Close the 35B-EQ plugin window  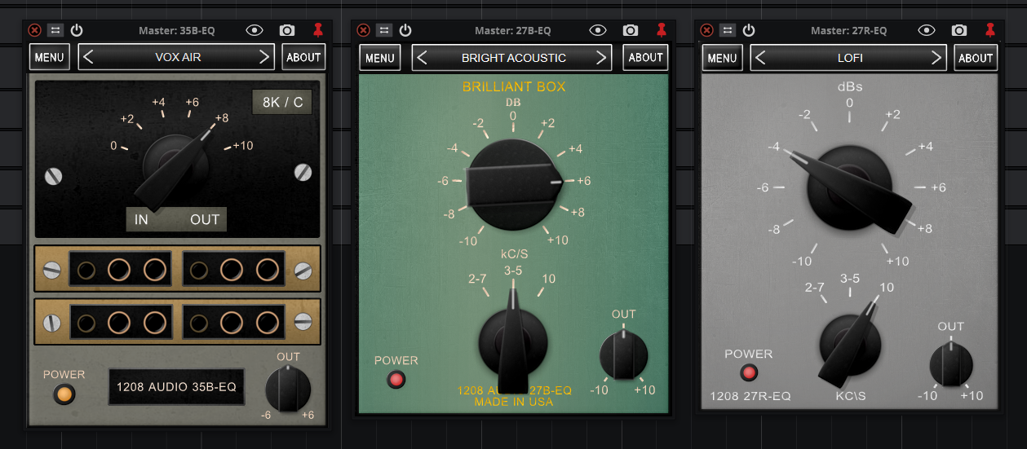[34, 30]
